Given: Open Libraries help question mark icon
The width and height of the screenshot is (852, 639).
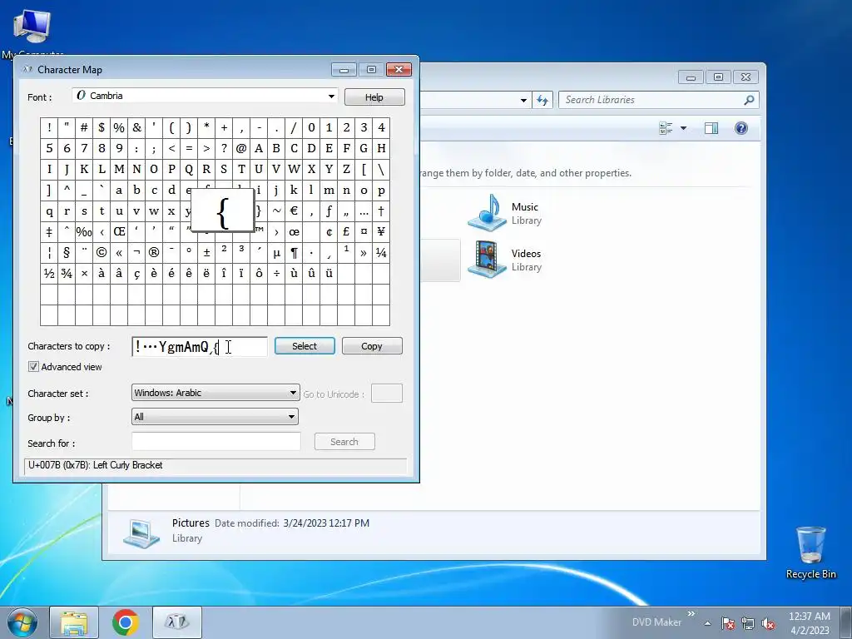Looking at the screenshot, I should [x=741, y=128].
